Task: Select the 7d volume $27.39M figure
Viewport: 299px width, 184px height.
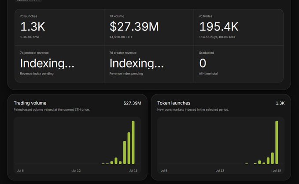Action: (134, 26)
